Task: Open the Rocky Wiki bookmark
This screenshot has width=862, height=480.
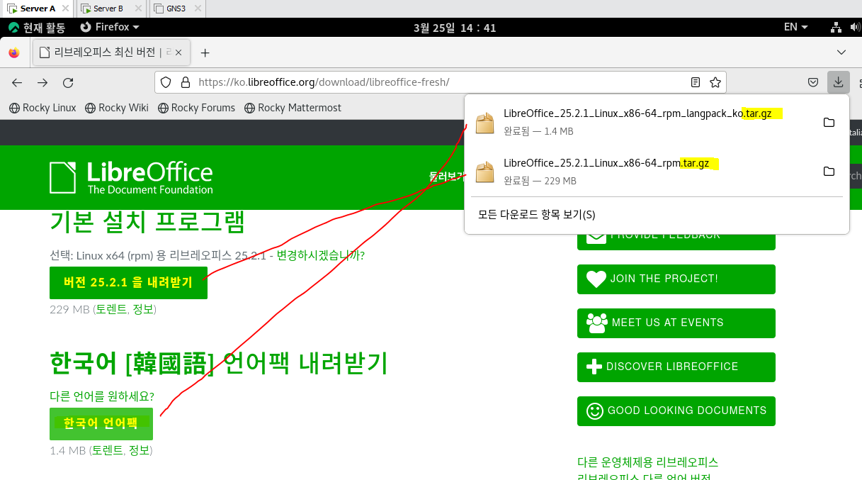Action: (x=117, y=108)
